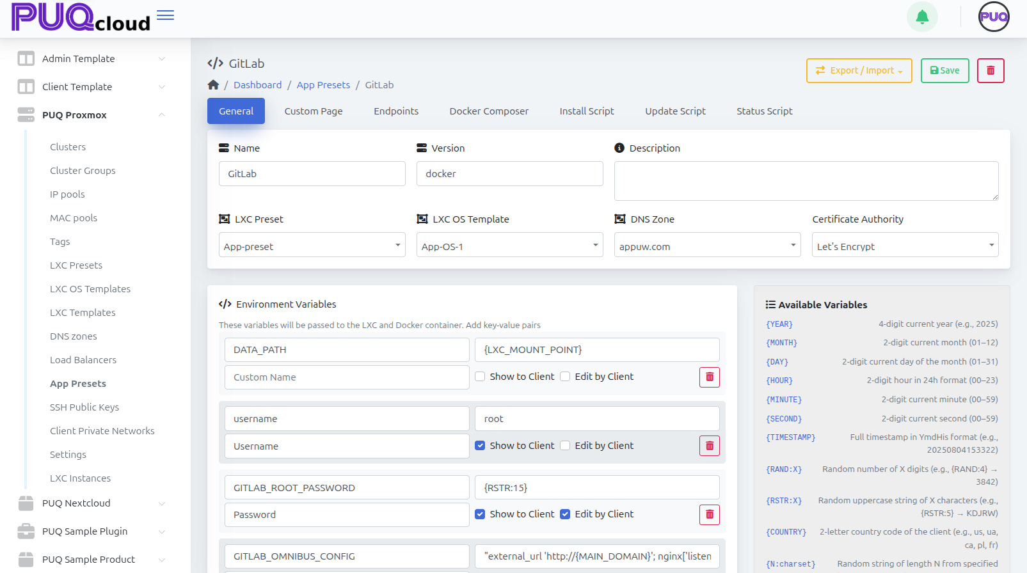Screen dimensions: 1027x573
Task: Open the LXC Preset dropdown
Action: point(312,246)
